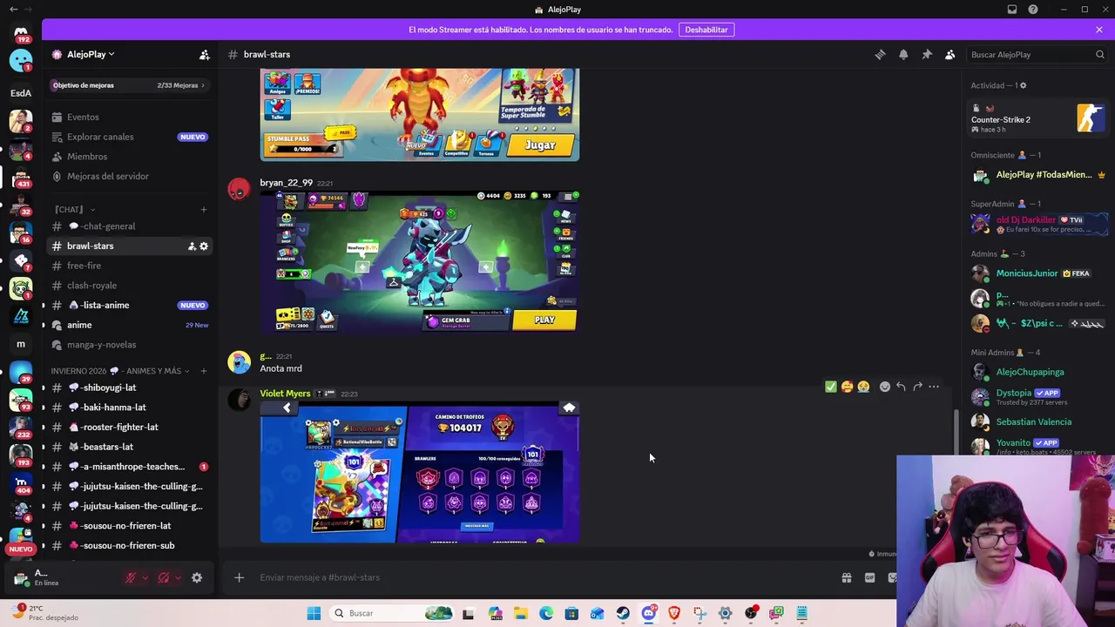Open headphone output options chevron

tap(178, 577)
